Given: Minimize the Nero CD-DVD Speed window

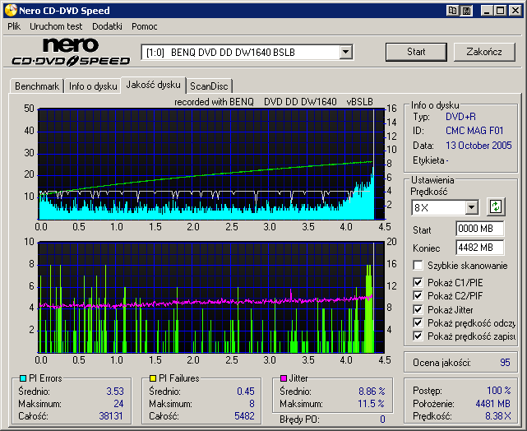Looking at the screenshot, I should pyautogui.click(x=487, y=11).
